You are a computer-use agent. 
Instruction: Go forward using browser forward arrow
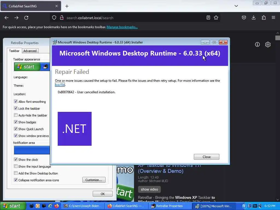(16, 18)
